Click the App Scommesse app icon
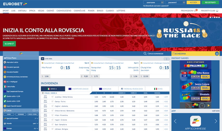Viewport: 222px width, 131px height. [195, 121]
